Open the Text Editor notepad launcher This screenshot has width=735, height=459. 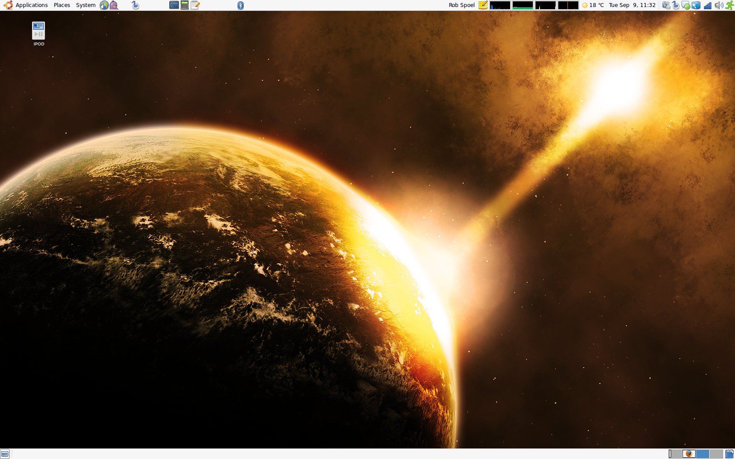pyautogui.click(x=195, y=5)
